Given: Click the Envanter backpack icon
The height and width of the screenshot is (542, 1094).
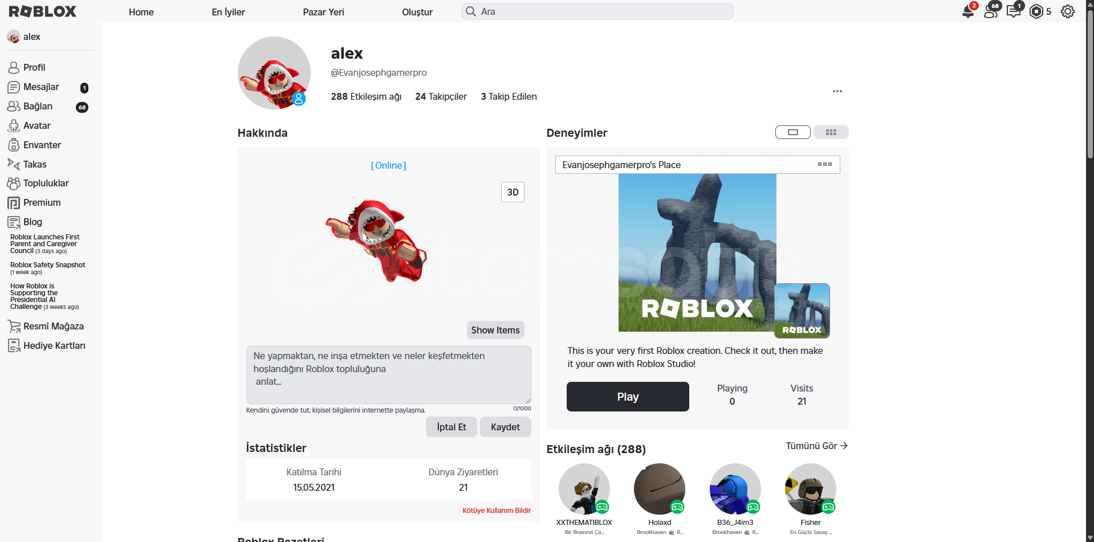Looking at the screenshot, I should click(14, 145).
